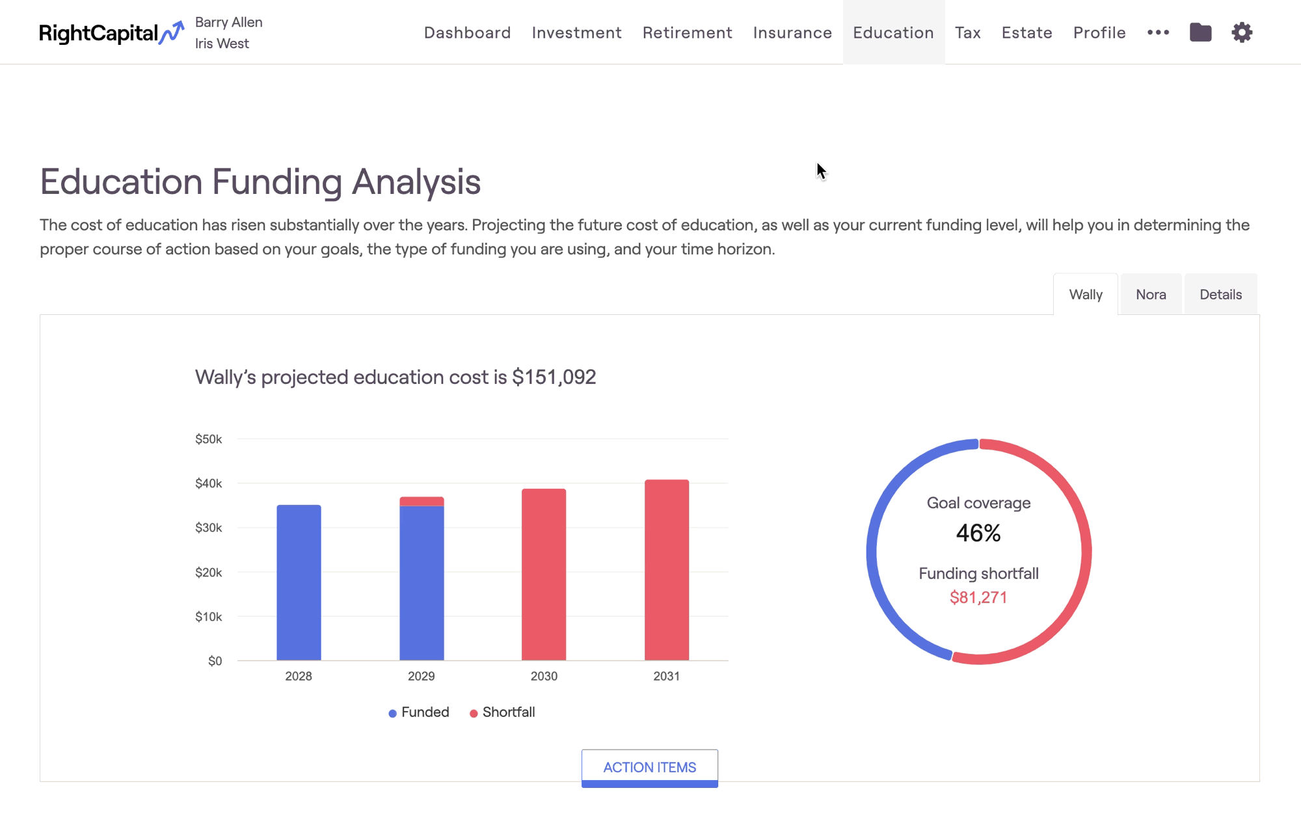The width and height of the screenshot is (1301, 825).
Task: Go to the Profile section
Action: pos(1099,33)
